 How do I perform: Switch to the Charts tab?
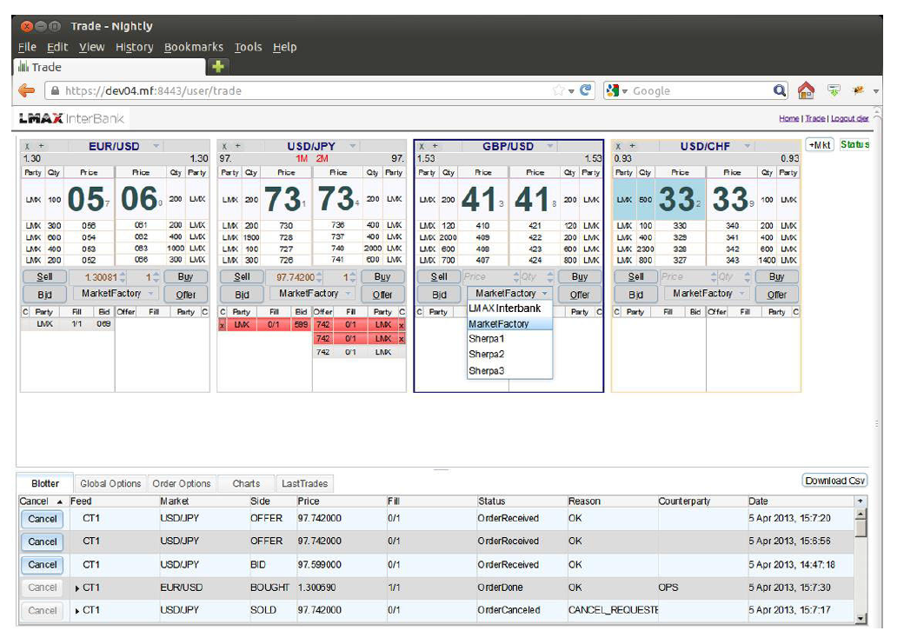(246, 484)
